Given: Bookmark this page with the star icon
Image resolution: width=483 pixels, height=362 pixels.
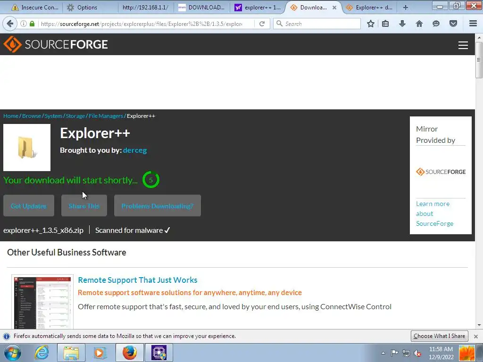Looking at the screenshot, I should (x=371, y=24).
